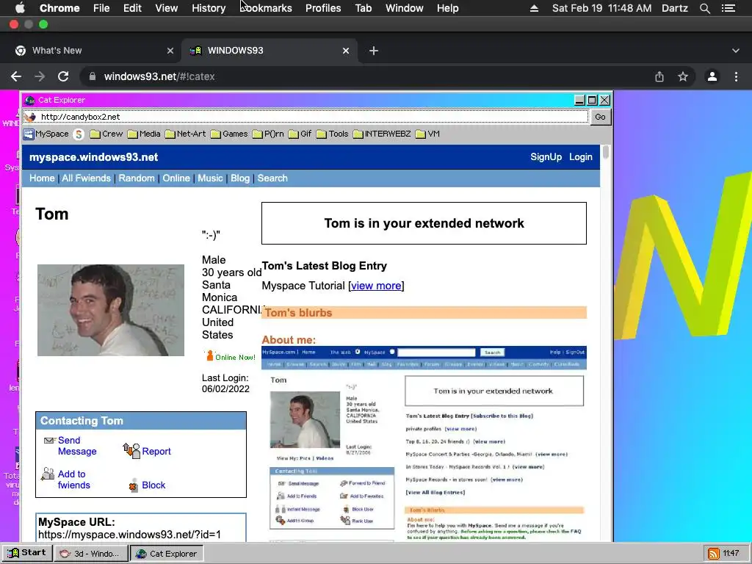Click the Online Now person icon

pyautogui.click(x=209, y=356)
